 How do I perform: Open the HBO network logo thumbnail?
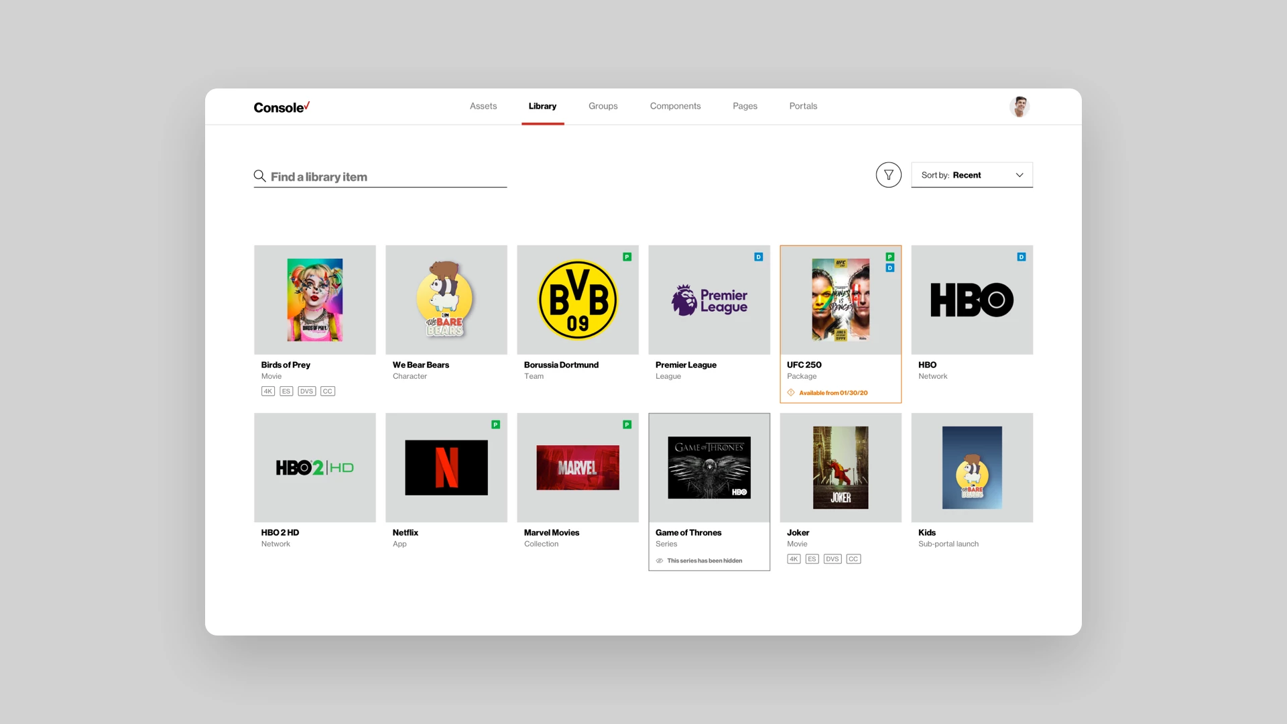coord(972,300)
